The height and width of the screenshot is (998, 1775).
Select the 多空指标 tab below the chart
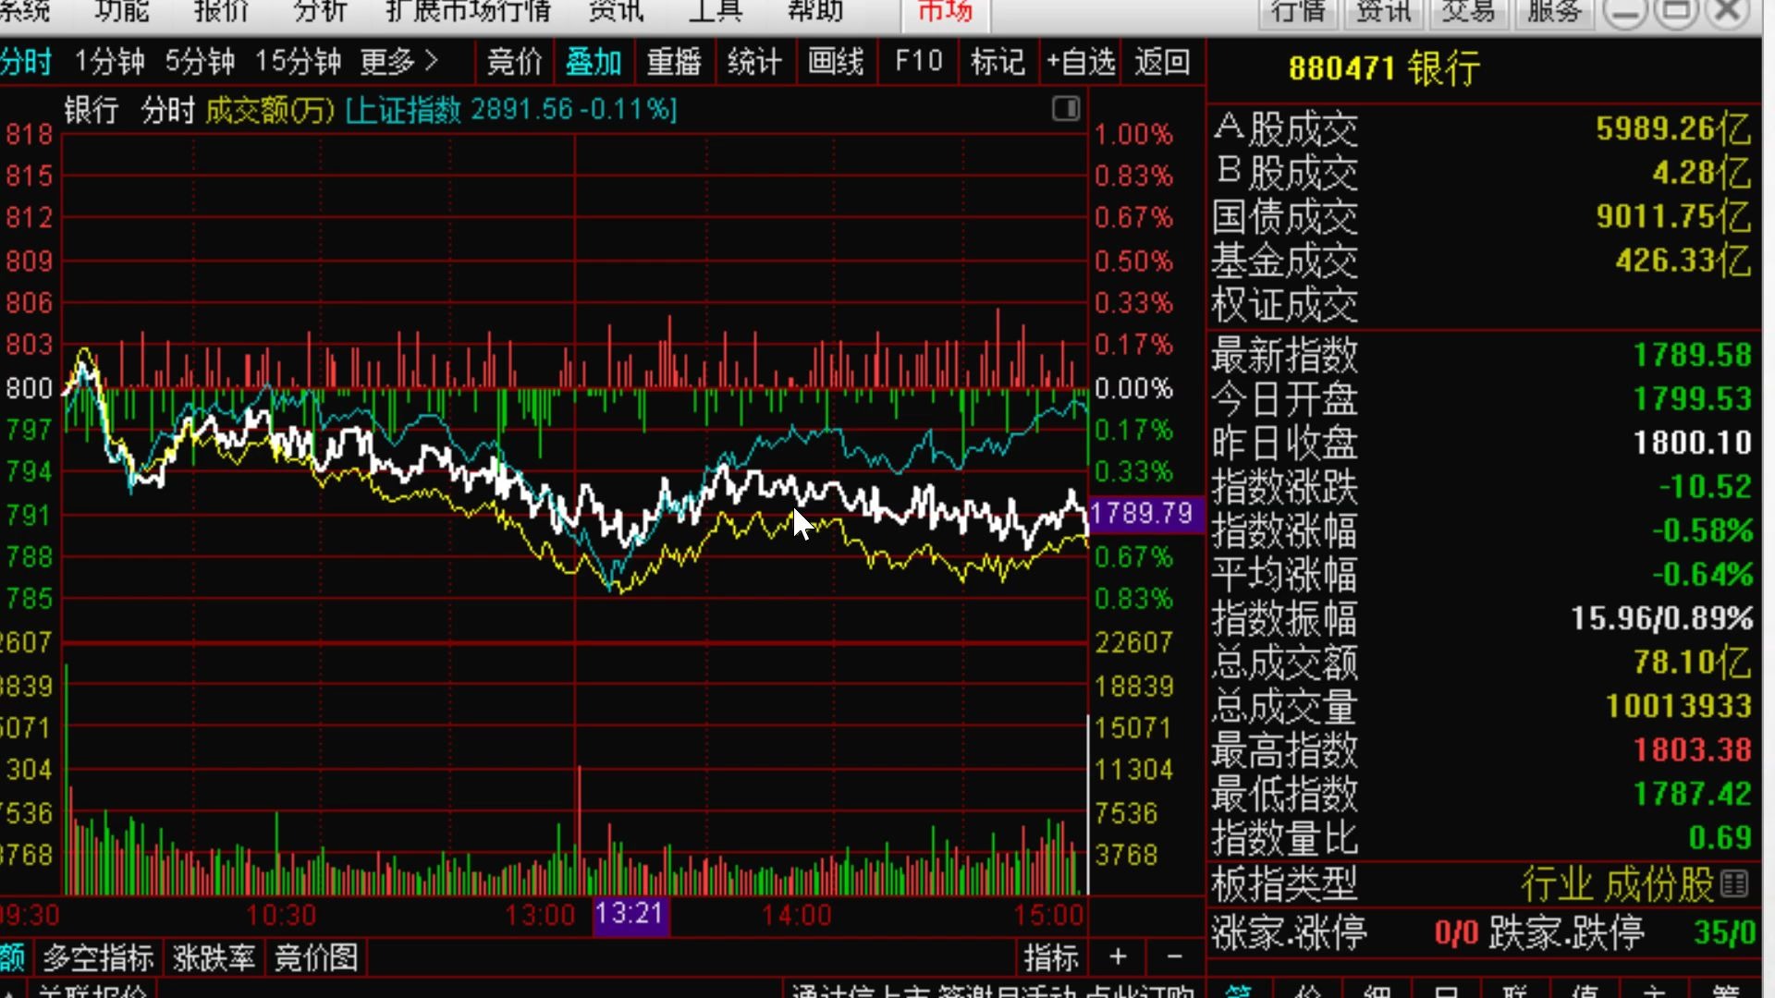click(x=98, y=957)
